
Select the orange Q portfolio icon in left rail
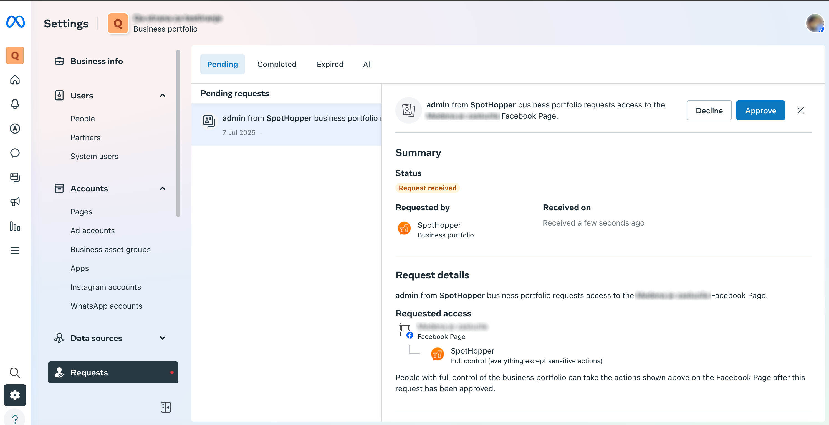15,55
